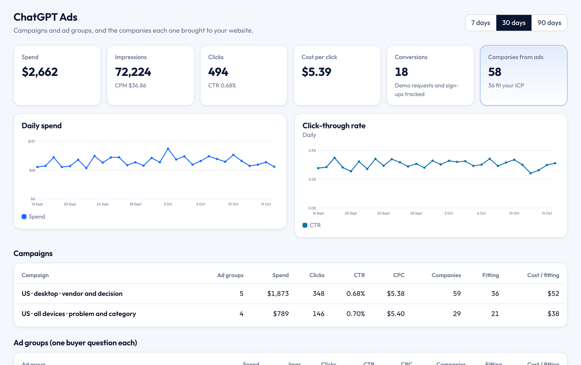The height and width of the screenshot is (365, 581).
Task: Sort Campaigns table by Companies header
Action: [446, 275]
